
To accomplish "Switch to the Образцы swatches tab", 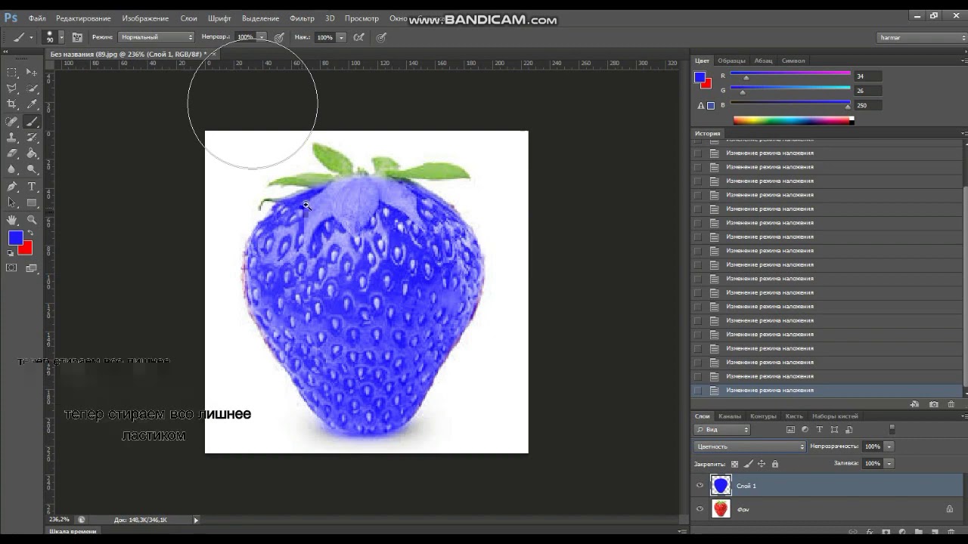I will pyautogui.click(x=731, y=60).
